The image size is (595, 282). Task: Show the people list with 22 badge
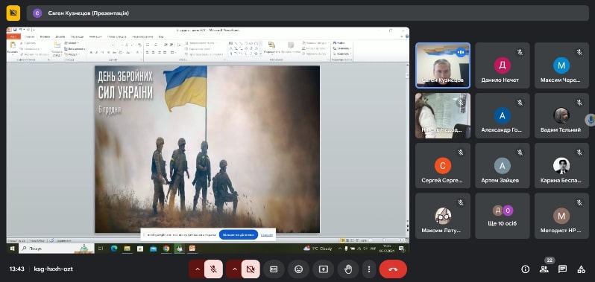pyautogui.click(x=544, y=269)
